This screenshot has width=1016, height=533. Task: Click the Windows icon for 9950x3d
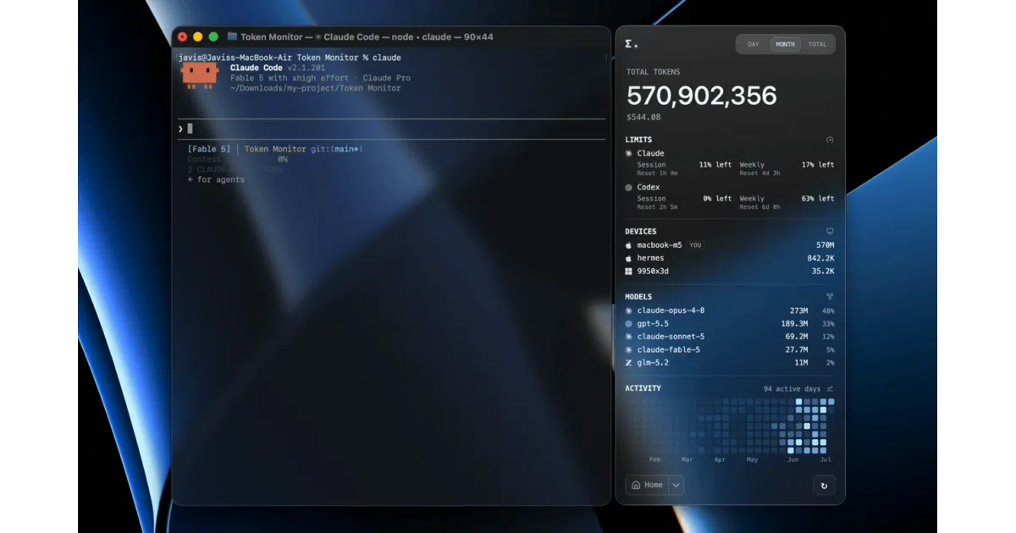pyautogui.click(x=628, y=272)
